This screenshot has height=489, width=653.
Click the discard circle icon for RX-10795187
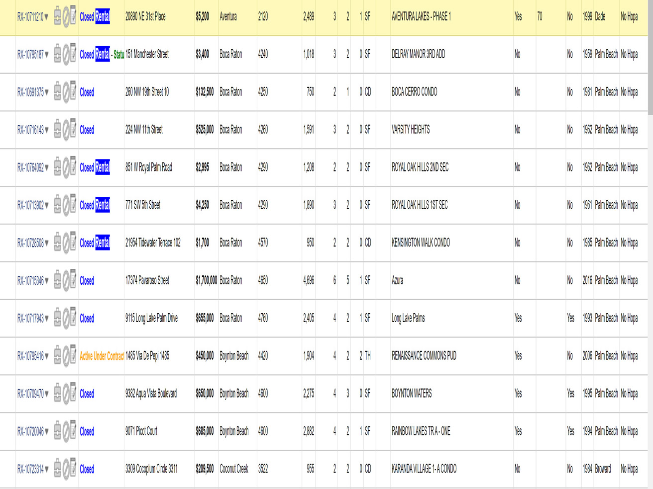(x=66, y=55)
